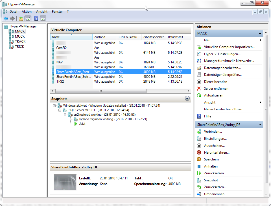271x206 pixels.
Task: Click the Aktualisieren refresh icon
Action: point(199,96)
